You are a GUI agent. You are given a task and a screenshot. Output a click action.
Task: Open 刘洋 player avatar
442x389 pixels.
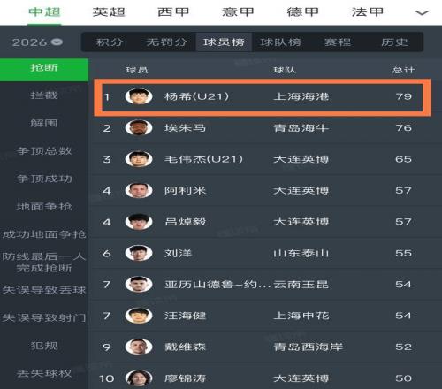tap(139, 253)
